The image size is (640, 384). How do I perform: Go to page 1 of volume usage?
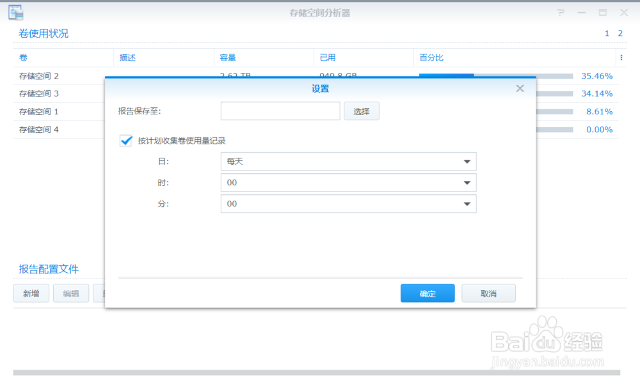tap(606, 33)
